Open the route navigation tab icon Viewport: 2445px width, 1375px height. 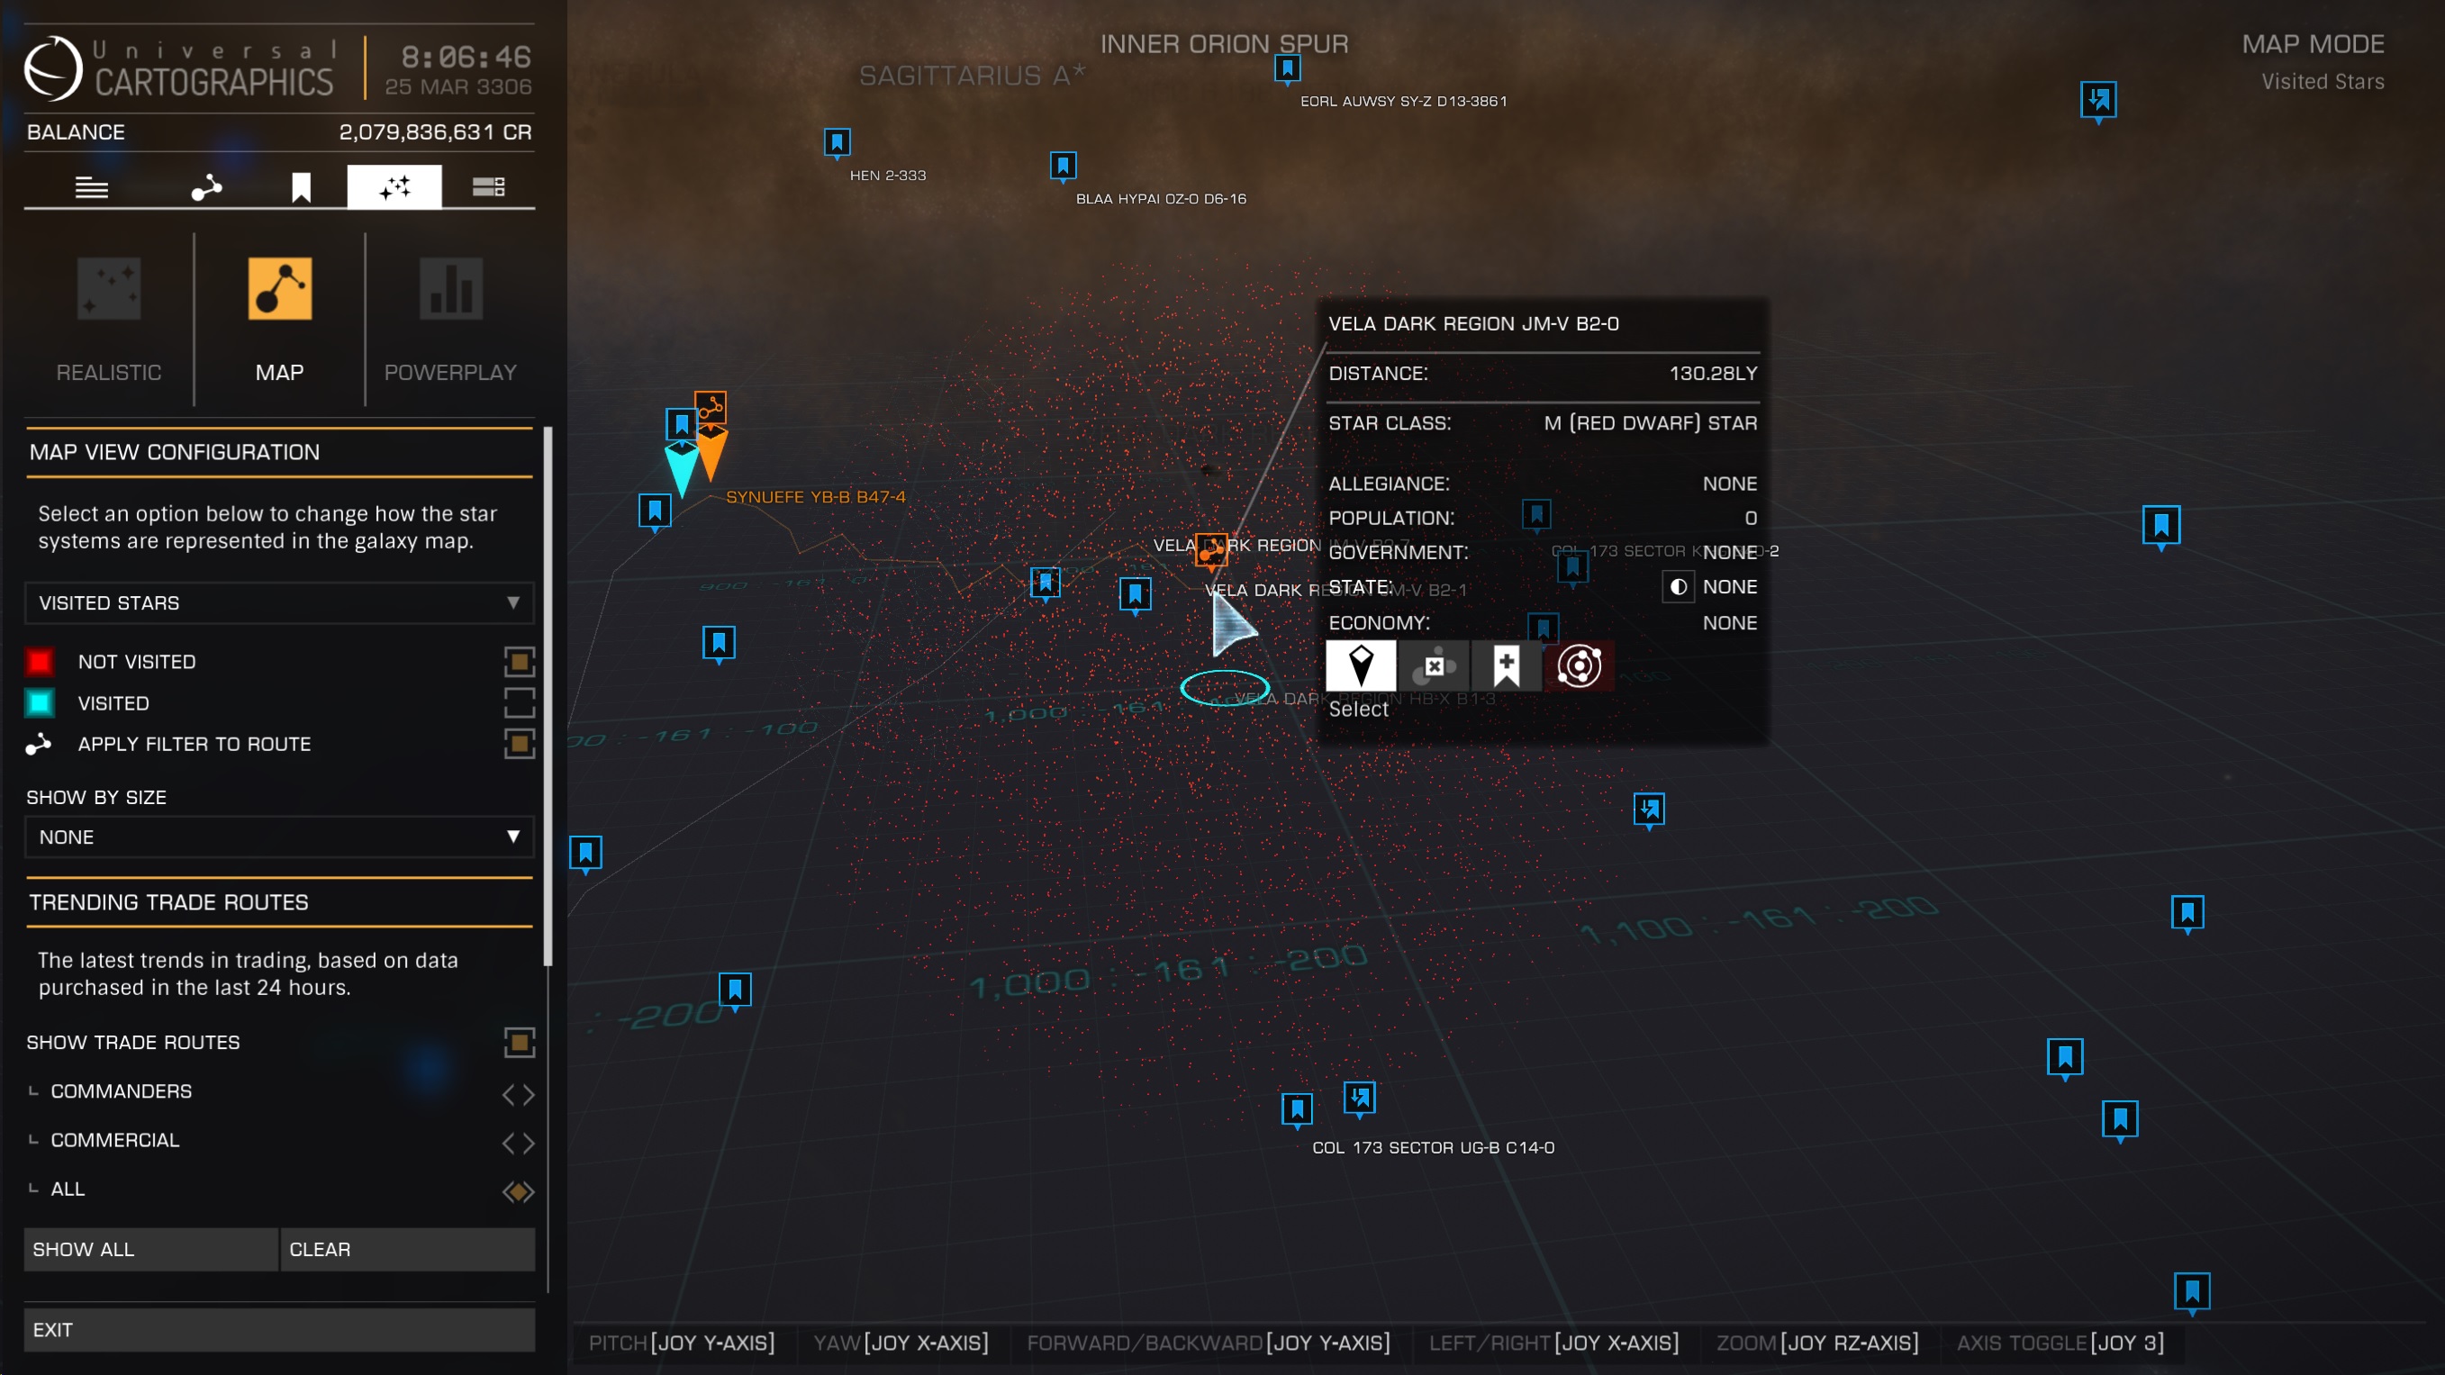tap(206, 187)
